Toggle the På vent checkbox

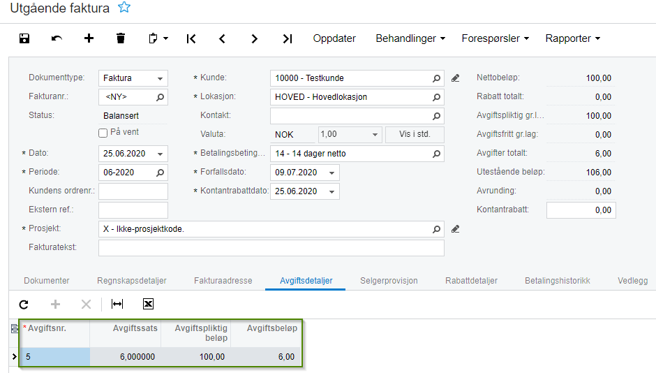(x=103, y=133)
